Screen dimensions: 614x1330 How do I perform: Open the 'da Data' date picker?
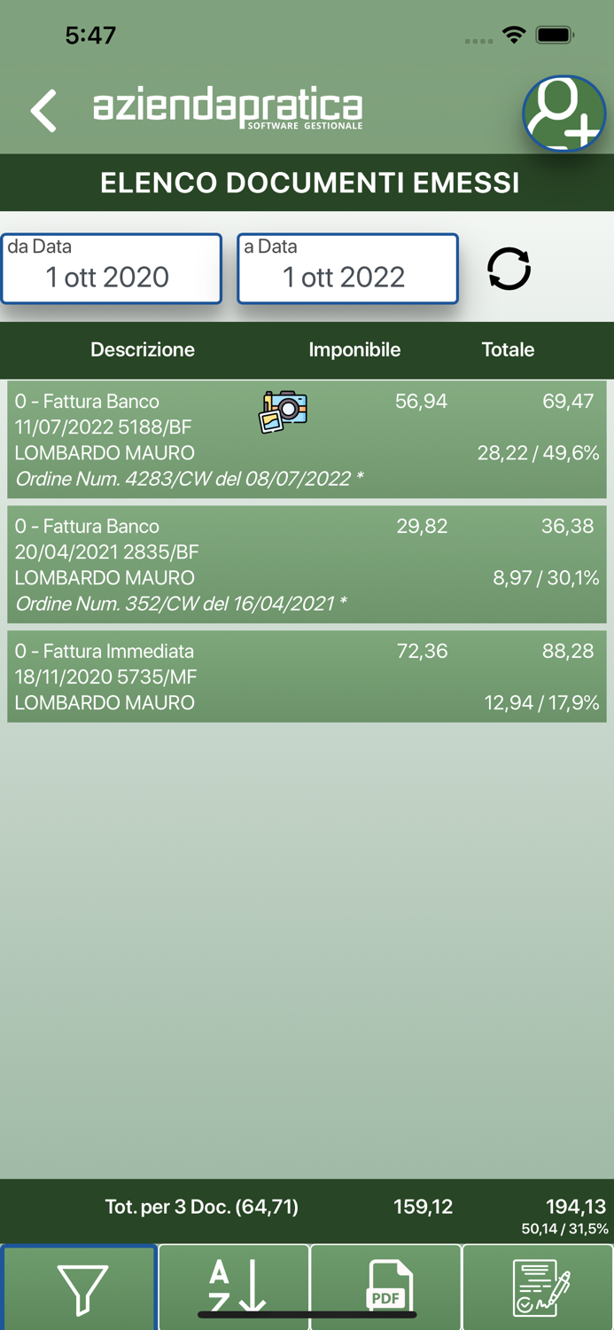click(x=111, y=269)
